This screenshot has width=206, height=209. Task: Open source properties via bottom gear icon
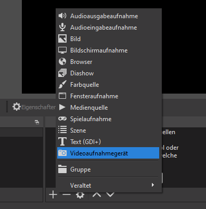pos(80,195)
